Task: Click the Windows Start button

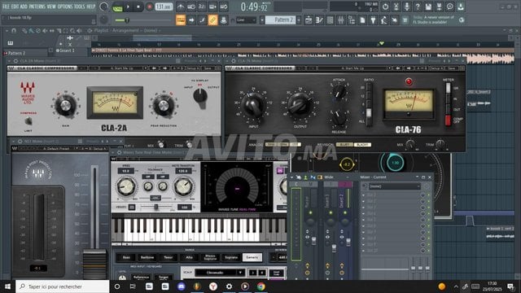Action: (7, 286)
